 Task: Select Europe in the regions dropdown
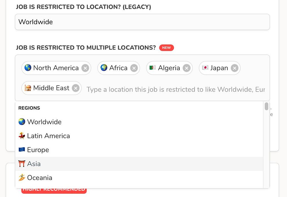coord(38,150)
